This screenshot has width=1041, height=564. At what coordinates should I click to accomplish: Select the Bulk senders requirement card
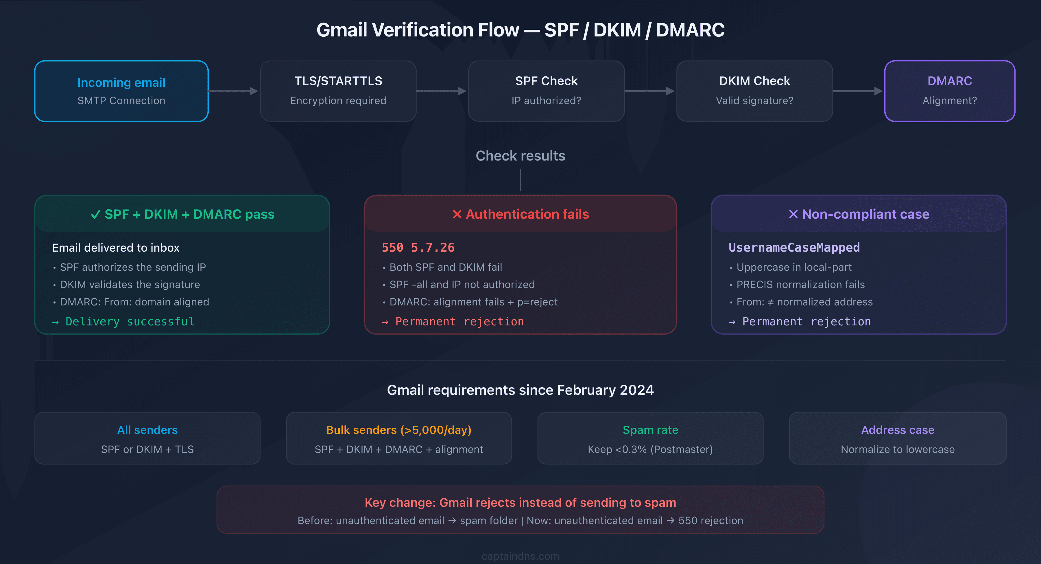(399, 438)
